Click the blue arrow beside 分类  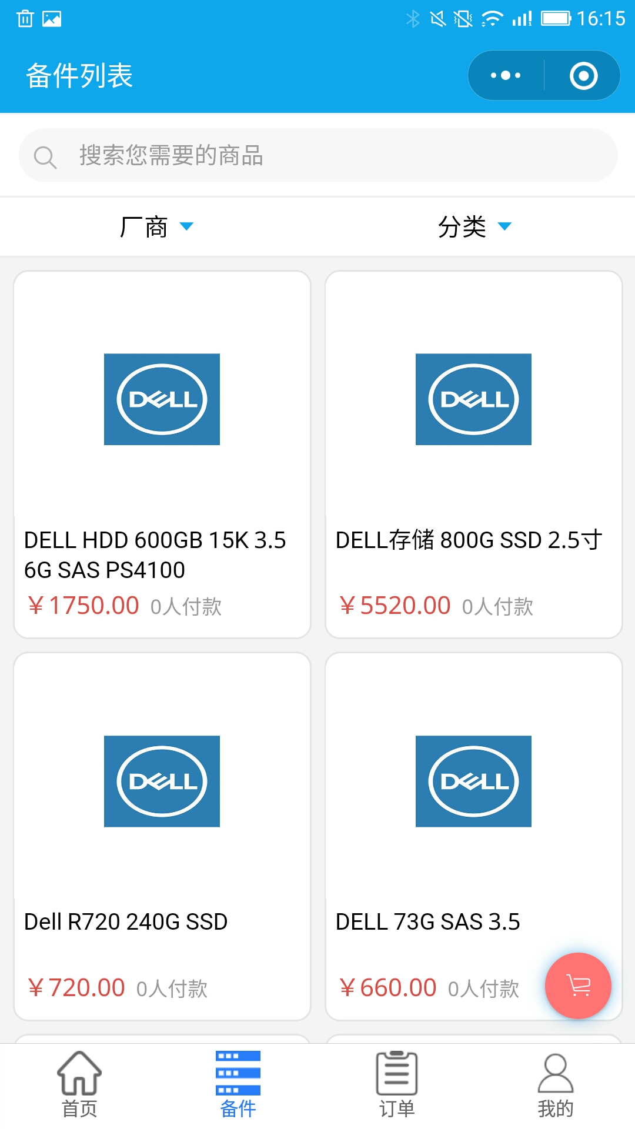(504, 226)
